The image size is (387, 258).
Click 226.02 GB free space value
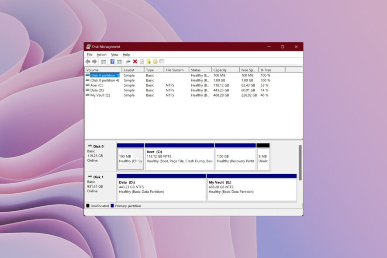(x=249, y=95)
